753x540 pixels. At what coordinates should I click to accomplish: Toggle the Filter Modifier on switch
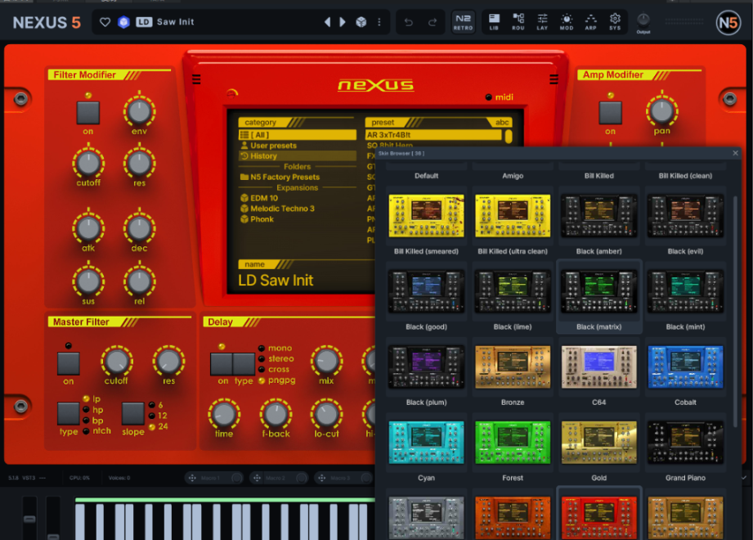point(87,112)
